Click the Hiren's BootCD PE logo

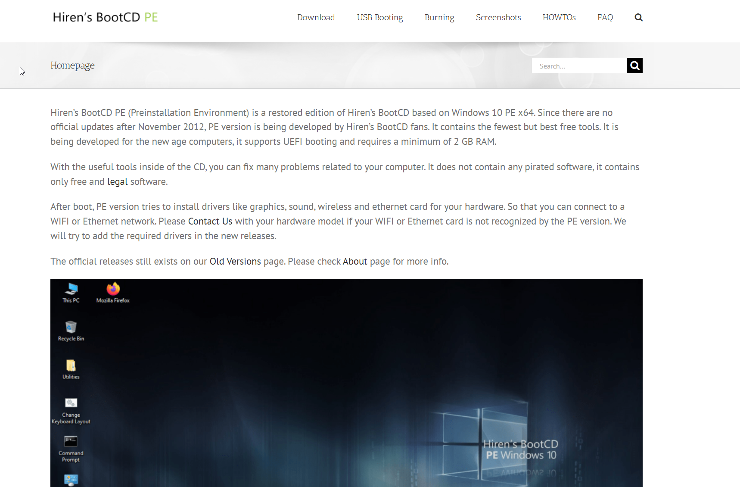coord(105,17)
